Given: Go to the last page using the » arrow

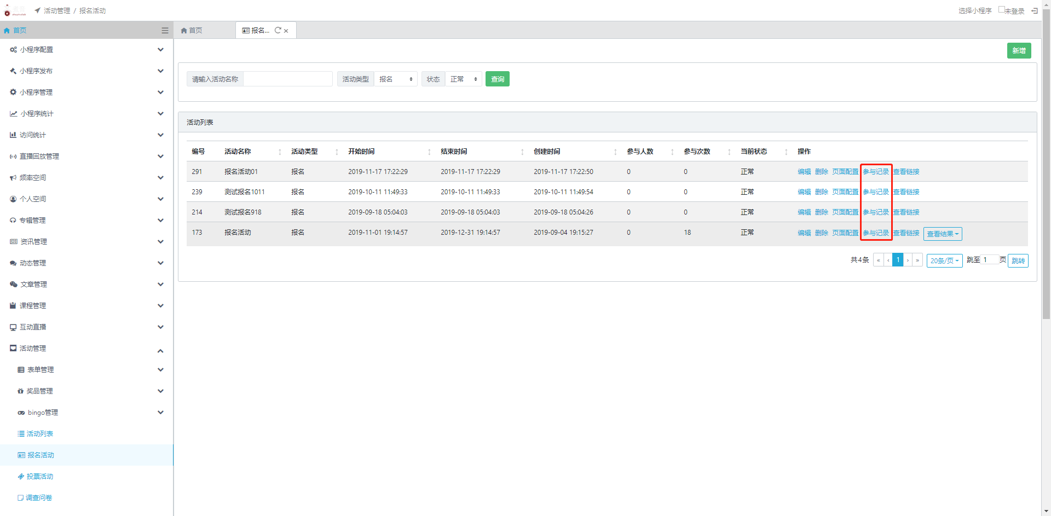Looking at the screenshot, I should pyautogui.click(x=917, y=260).
